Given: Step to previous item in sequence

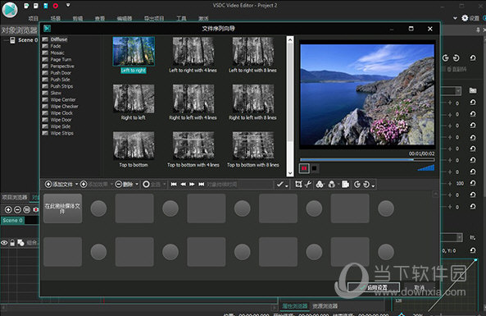Looking at the screenshot, I should (184, 185).
